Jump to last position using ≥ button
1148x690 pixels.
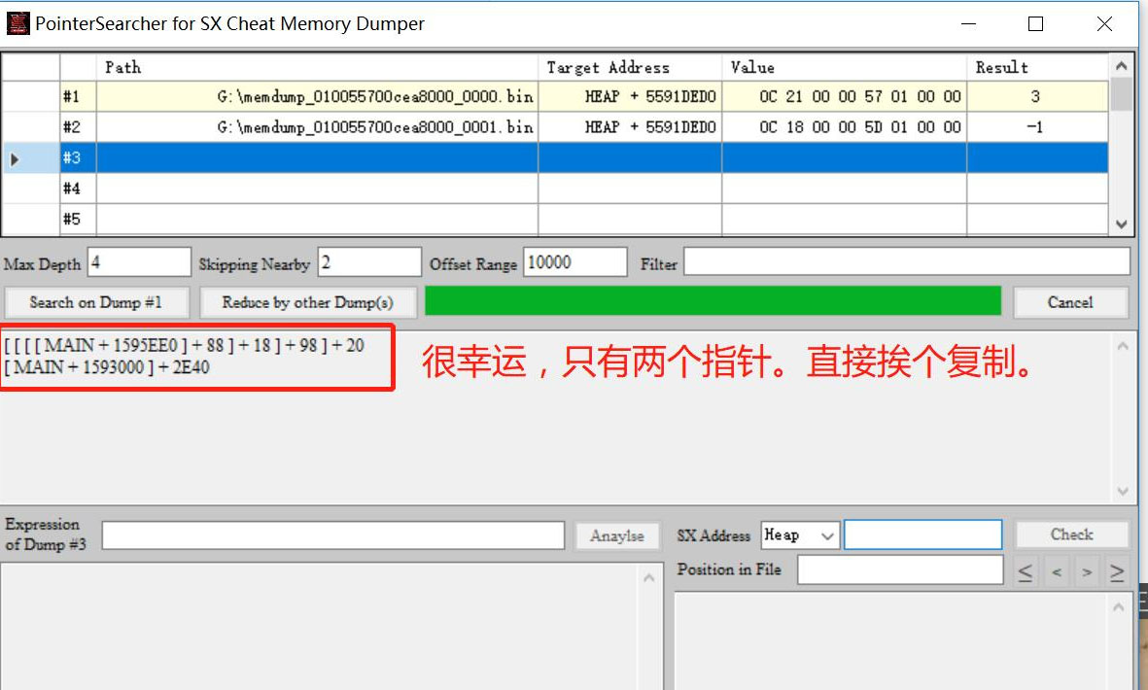click(1117, 572)
